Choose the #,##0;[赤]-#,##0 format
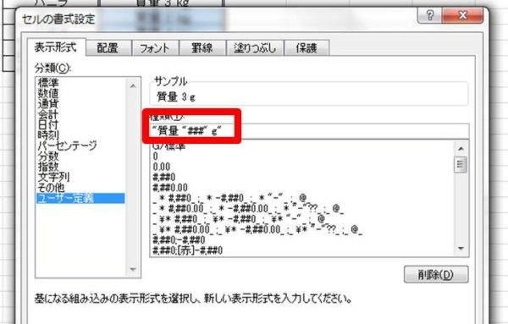 pyautogui.click(x=187, y=250)
